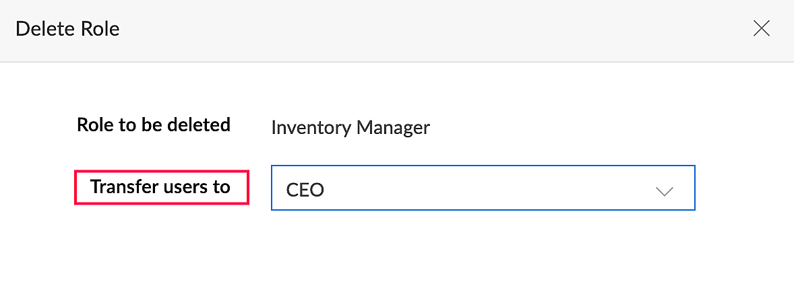Click the gray dialog header bar
Screen dimensions: 794x284
404,30
